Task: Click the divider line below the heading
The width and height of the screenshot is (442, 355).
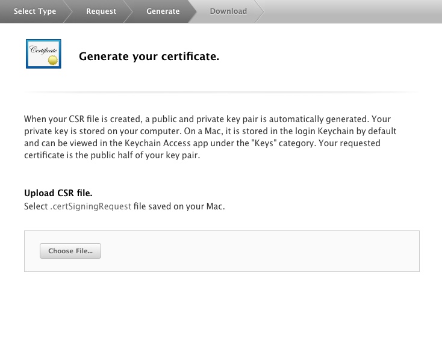Action: click(x=221, y=92)
